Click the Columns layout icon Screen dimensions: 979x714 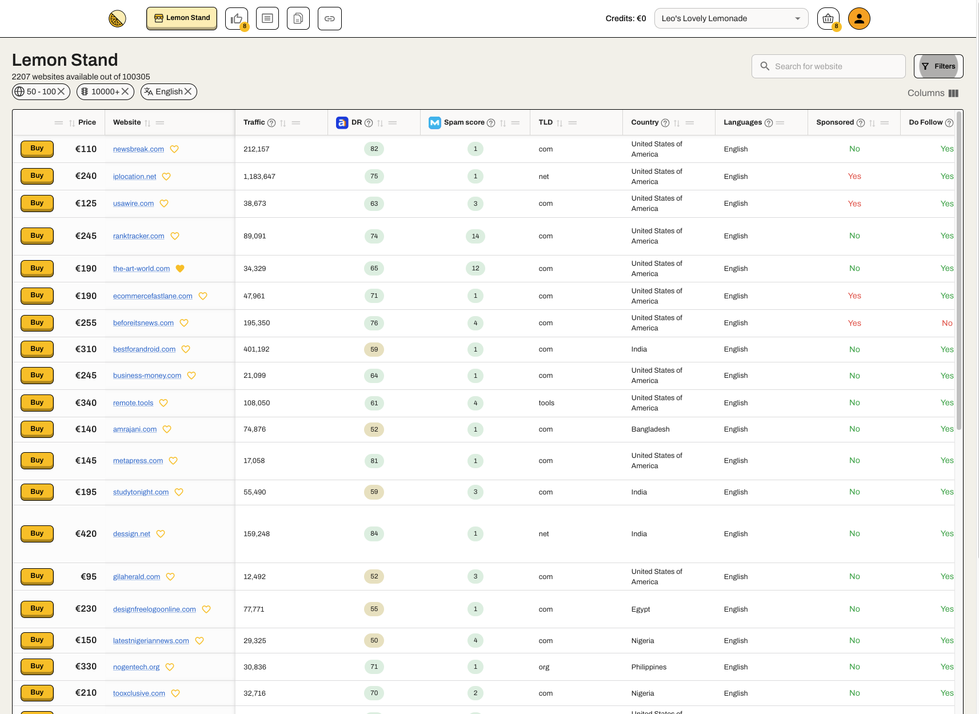[x=953, y=93]
